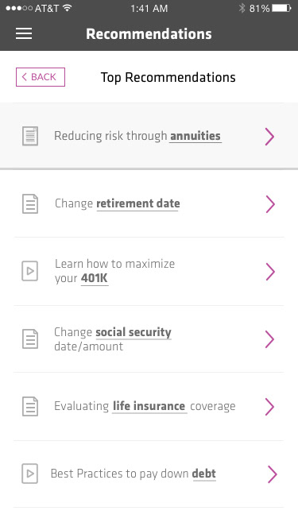Expand retirement date item via chevron
Image resolution: width=298 pixels, height=530 pixels.
pyautogui.click(x=270, y=204)
